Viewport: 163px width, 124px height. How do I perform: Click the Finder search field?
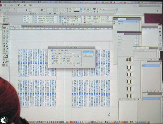[x=129, y=14]
